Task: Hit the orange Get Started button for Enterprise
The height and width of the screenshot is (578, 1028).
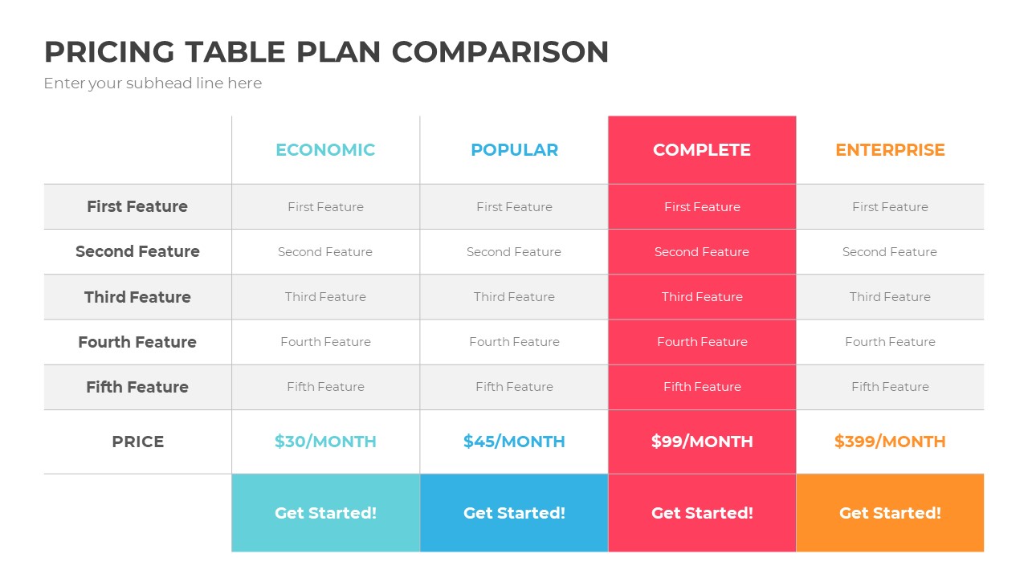Action: tap(890, 513)
